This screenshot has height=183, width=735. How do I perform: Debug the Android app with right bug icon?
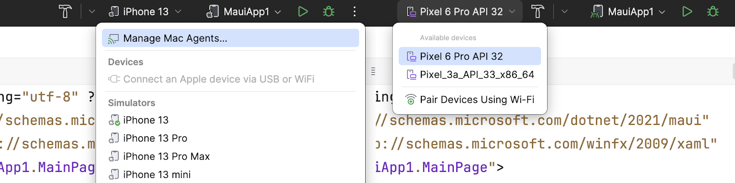click(x=712, y=11)
